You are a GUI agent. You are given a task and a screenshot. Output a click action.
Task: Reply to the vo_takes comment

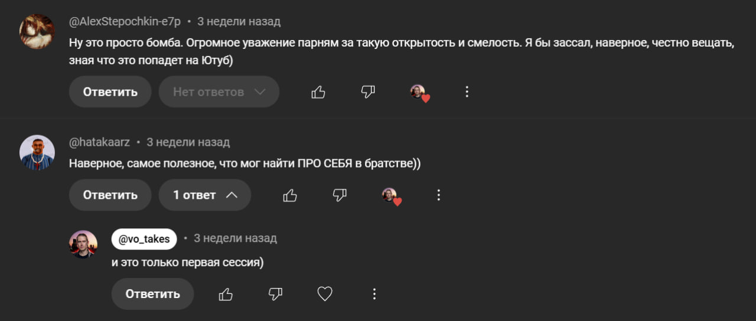click(152, 294)
